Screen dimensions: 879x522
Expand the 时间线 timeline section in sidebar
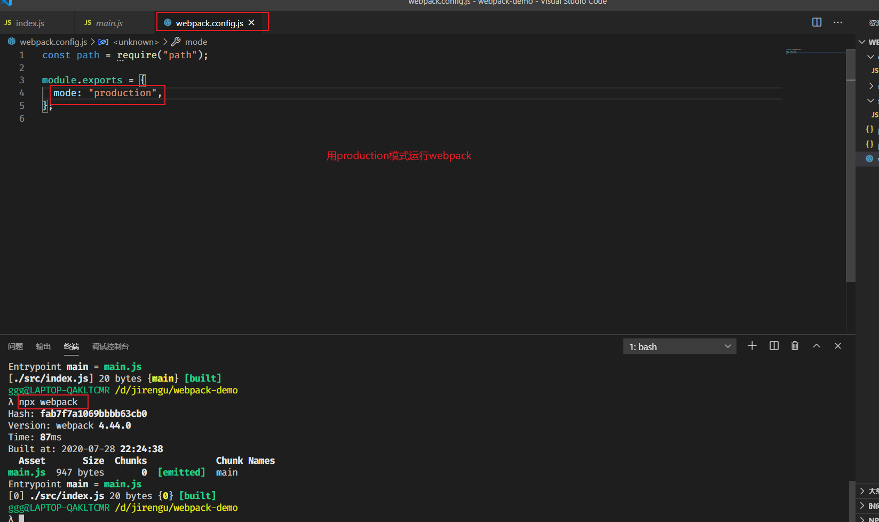[x=868, y=505]
